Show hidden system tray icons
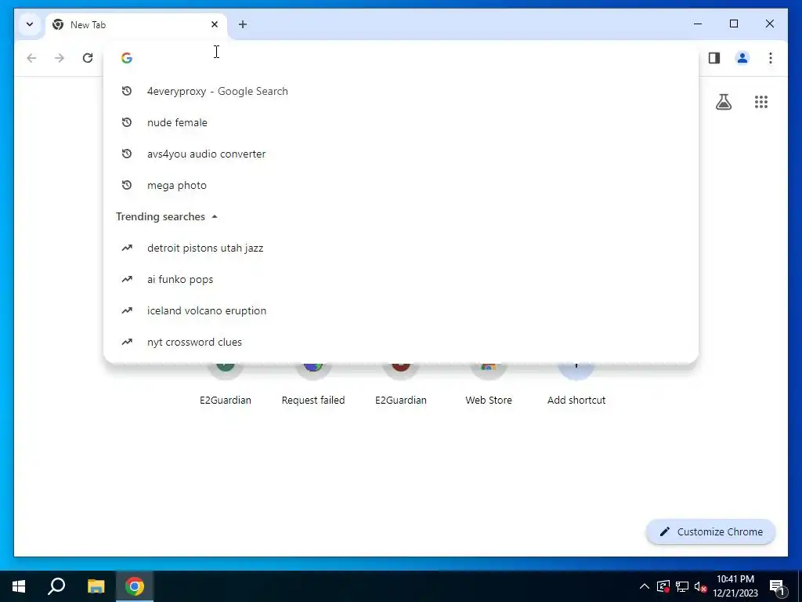This screenshot has width=802, height=602. [x=645, y=586]
